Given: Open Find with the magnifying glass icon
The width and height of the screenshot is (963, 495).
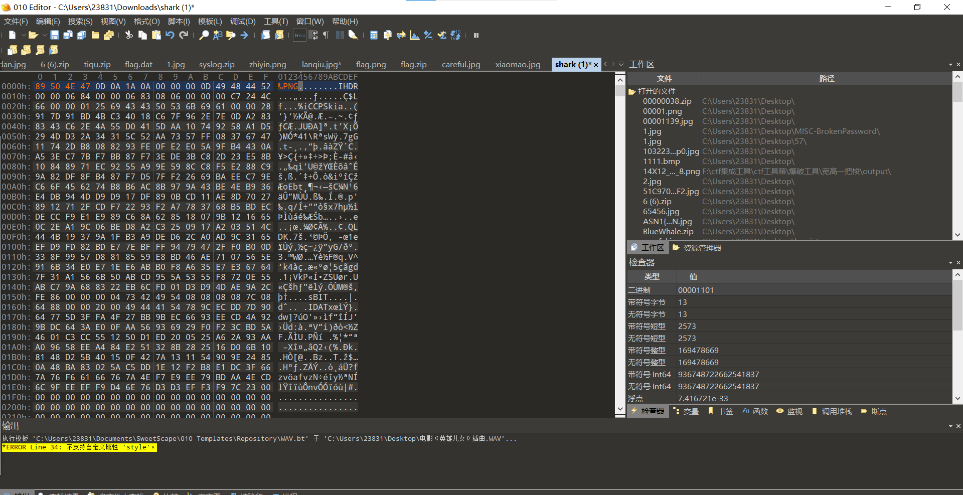Looking at the screenshot, I should pos(204,35).
